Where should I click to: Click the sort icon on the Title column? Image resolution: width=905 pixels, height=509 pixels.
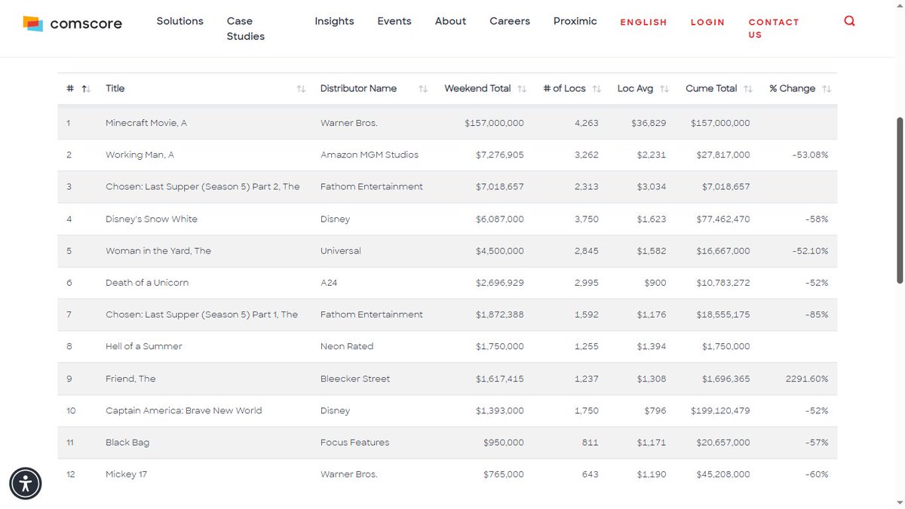pos(300,88)
